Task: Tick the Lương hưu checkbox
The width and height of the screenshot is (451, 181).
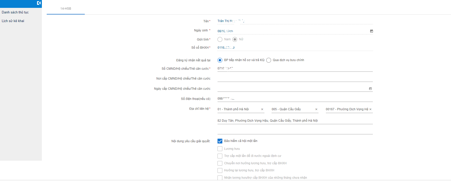Action: (x=220, y=149)
